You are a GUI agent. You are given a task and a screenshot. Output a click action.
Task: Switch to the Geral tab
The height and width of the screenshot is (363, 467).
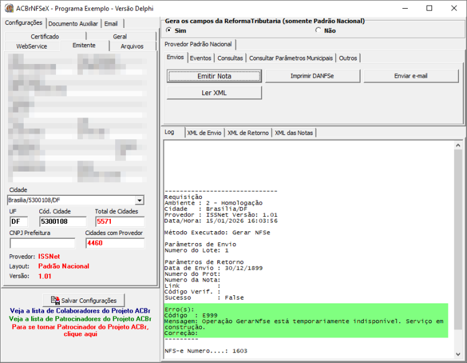click(120, 37)
